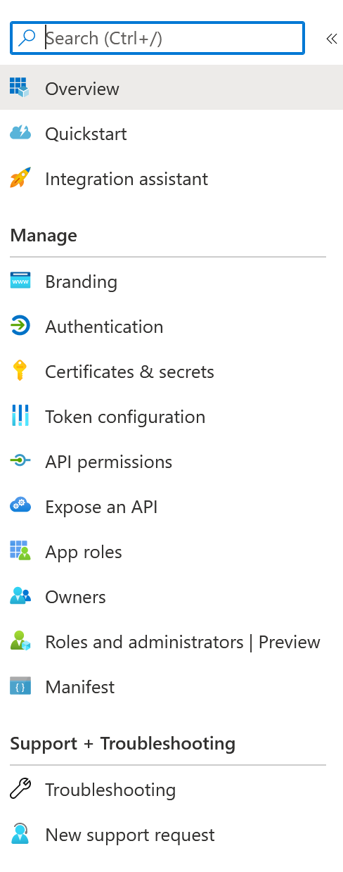Click the Token configuration bars icon
Viewport: 343px width, 872px height.
(x=20, y=416)
